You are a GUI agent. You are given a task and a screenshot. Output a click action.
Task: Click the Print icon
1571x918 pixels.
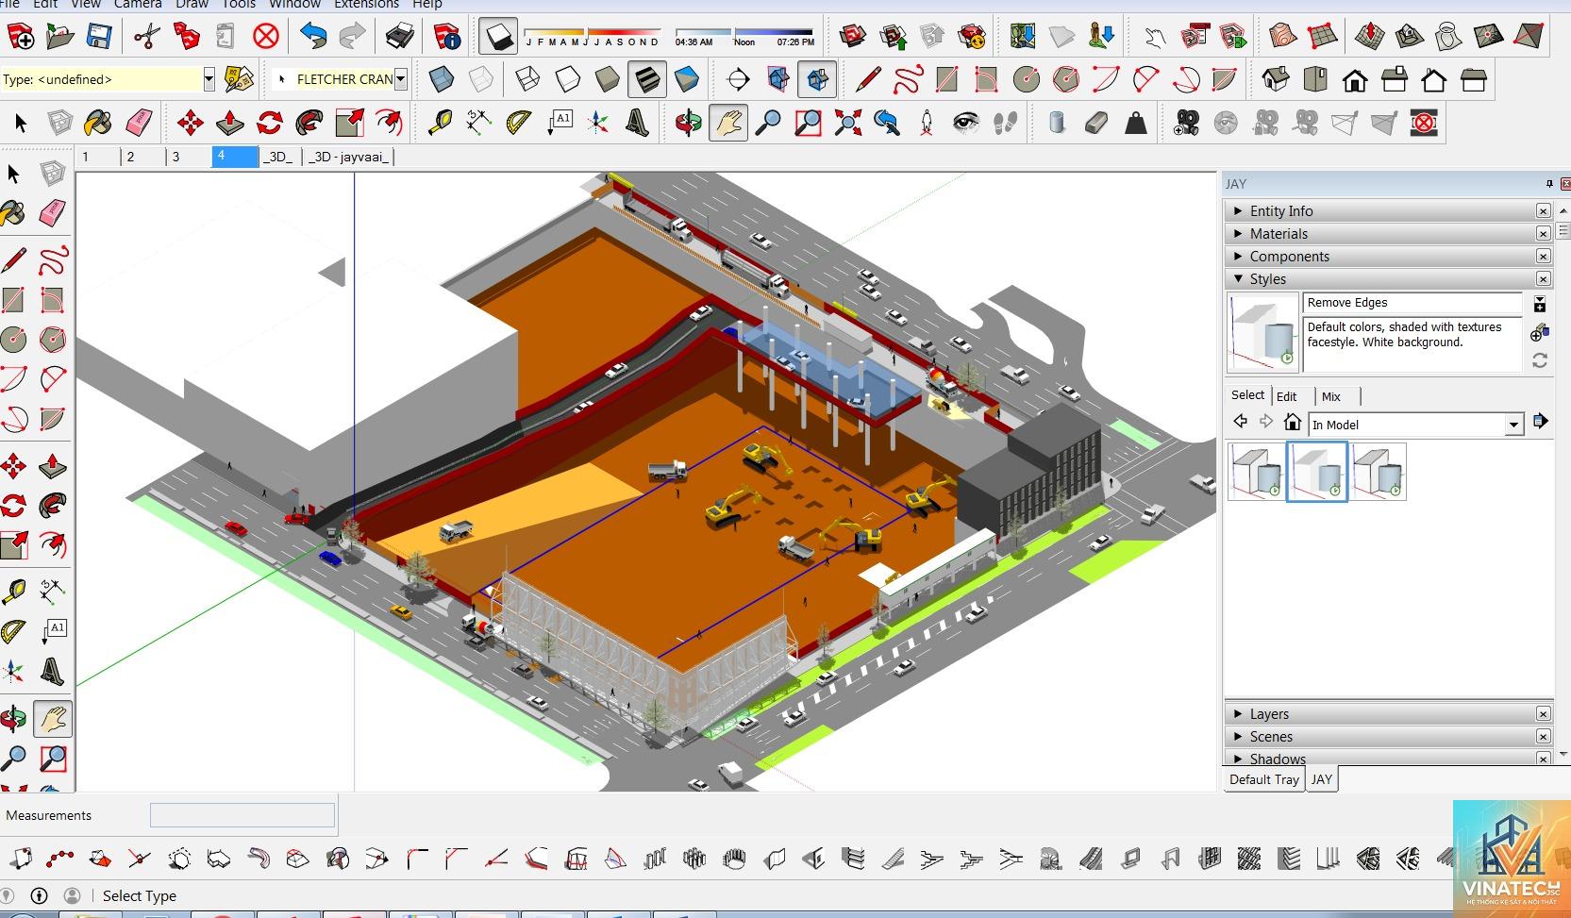coord(400,37)
